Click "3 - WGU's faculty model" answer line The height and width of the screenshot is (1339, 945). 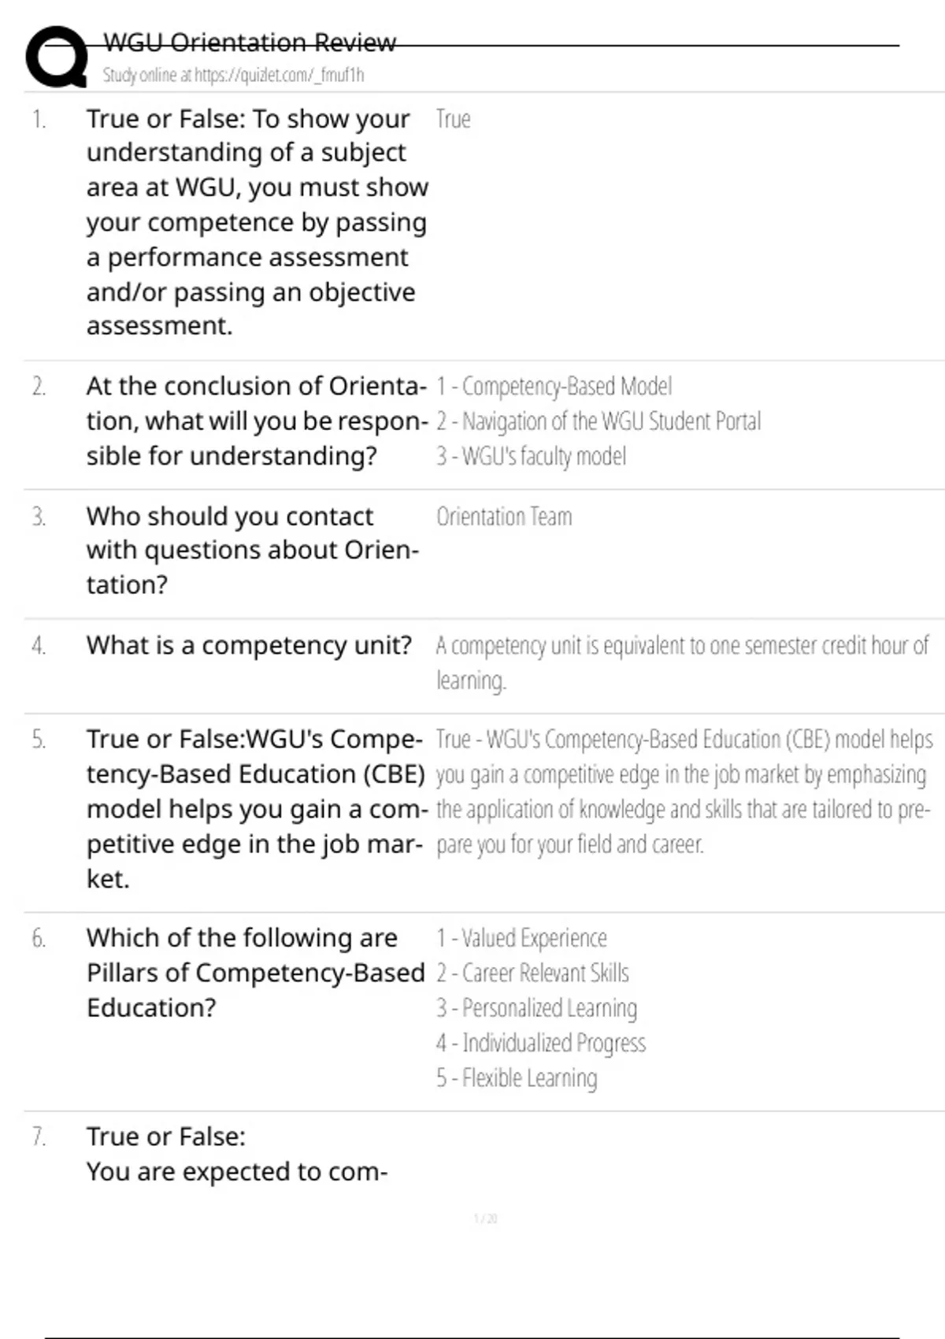click(532, 456)
